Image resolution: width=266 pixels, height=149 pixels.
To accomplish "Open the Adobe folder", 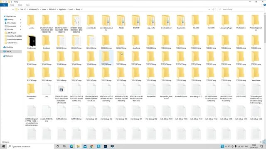I will (x=121, y=22).
